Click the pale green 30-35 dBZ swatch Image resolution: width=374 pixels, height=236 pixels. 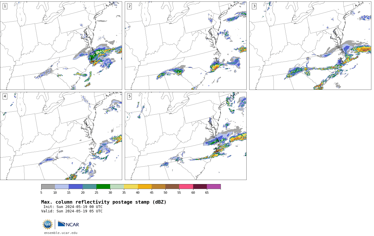tap(117, 187)
